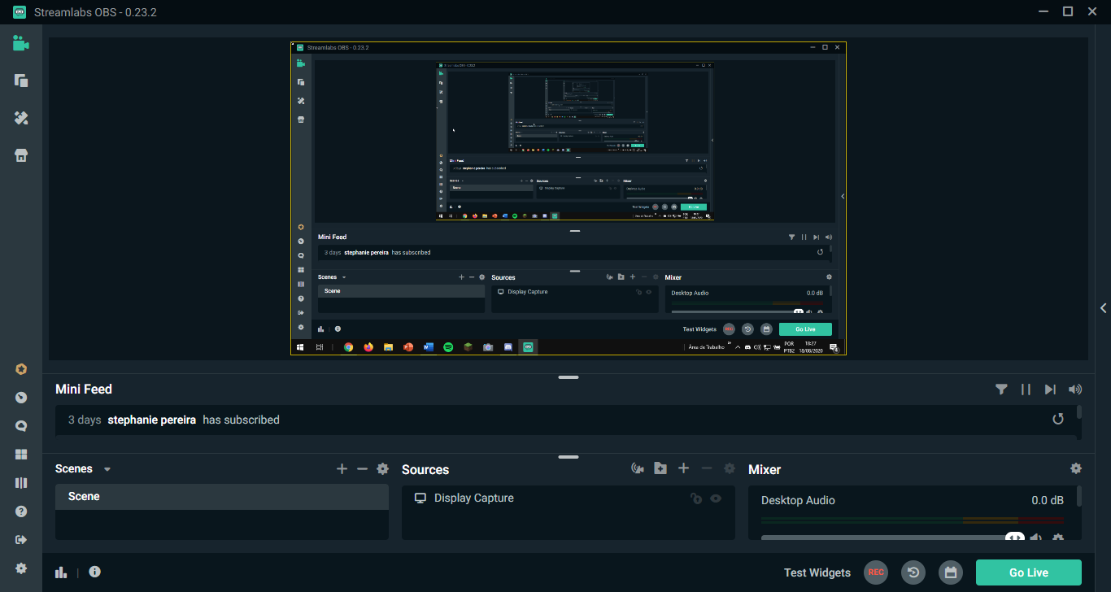The height and width of the screenshot is (592, 1111).
Task: Expand the right-side chat panel chevron
Action: coord(1103,307)
